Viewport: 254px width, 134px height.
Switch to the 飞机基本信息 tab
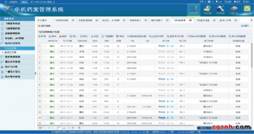[x=203, y=20]
